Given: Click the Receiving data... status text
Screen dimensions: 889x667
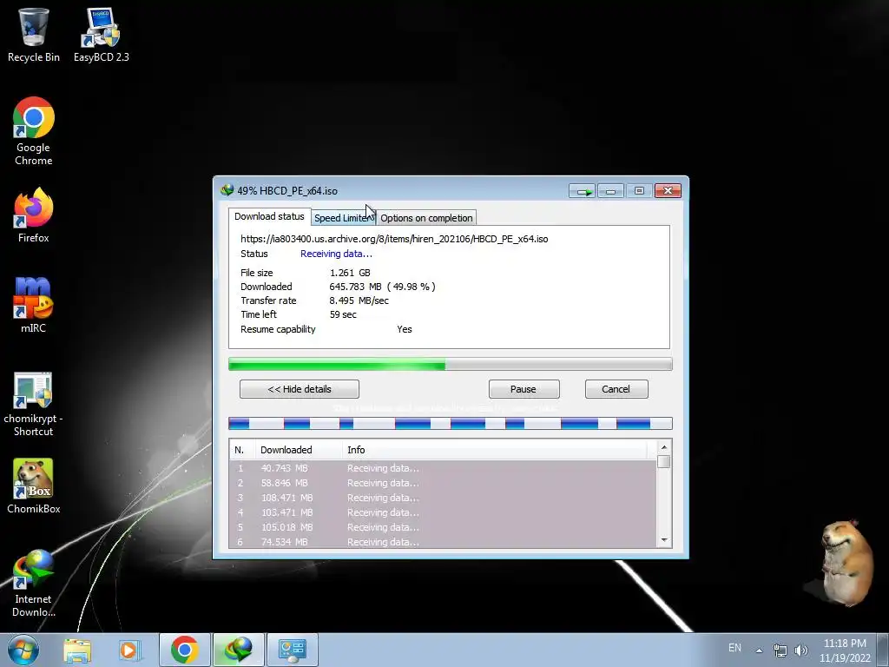Looking at the screenshot, I should [336, 254].
